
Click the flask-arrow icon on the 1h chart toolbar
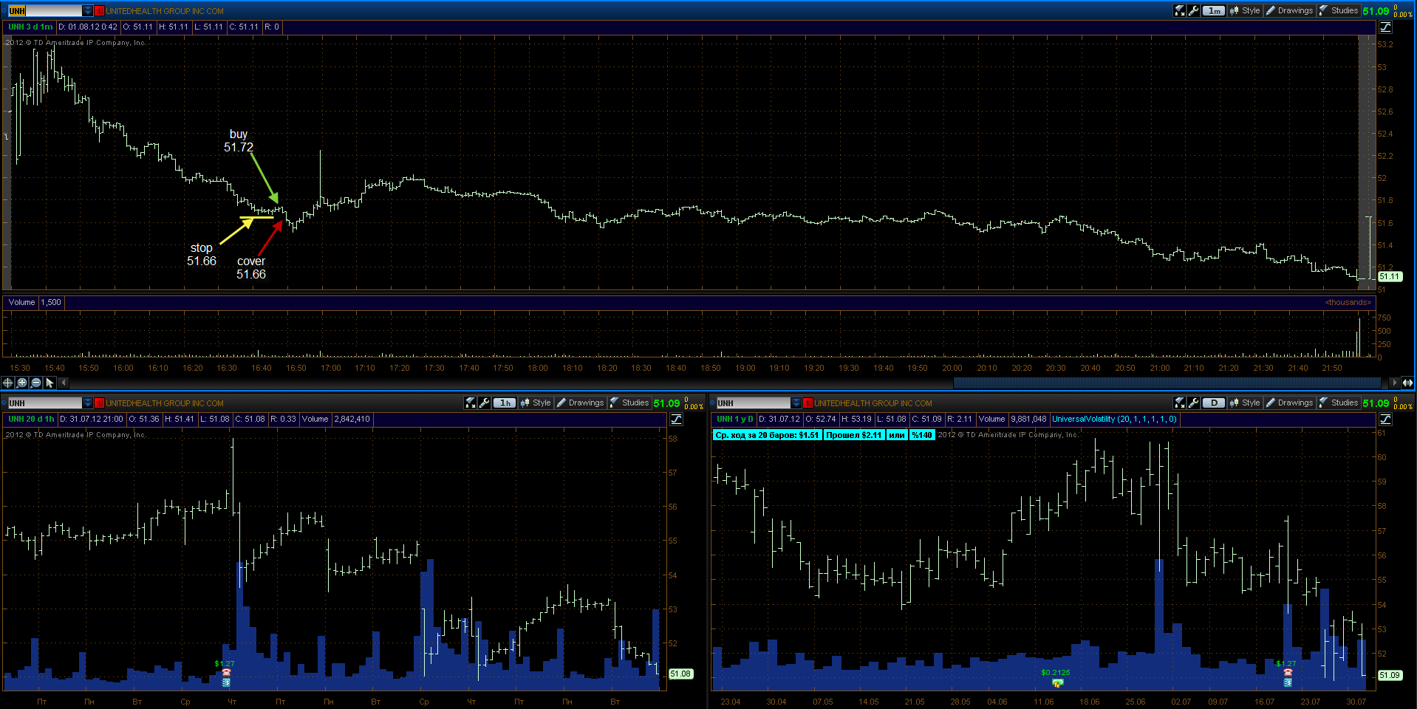470,403
